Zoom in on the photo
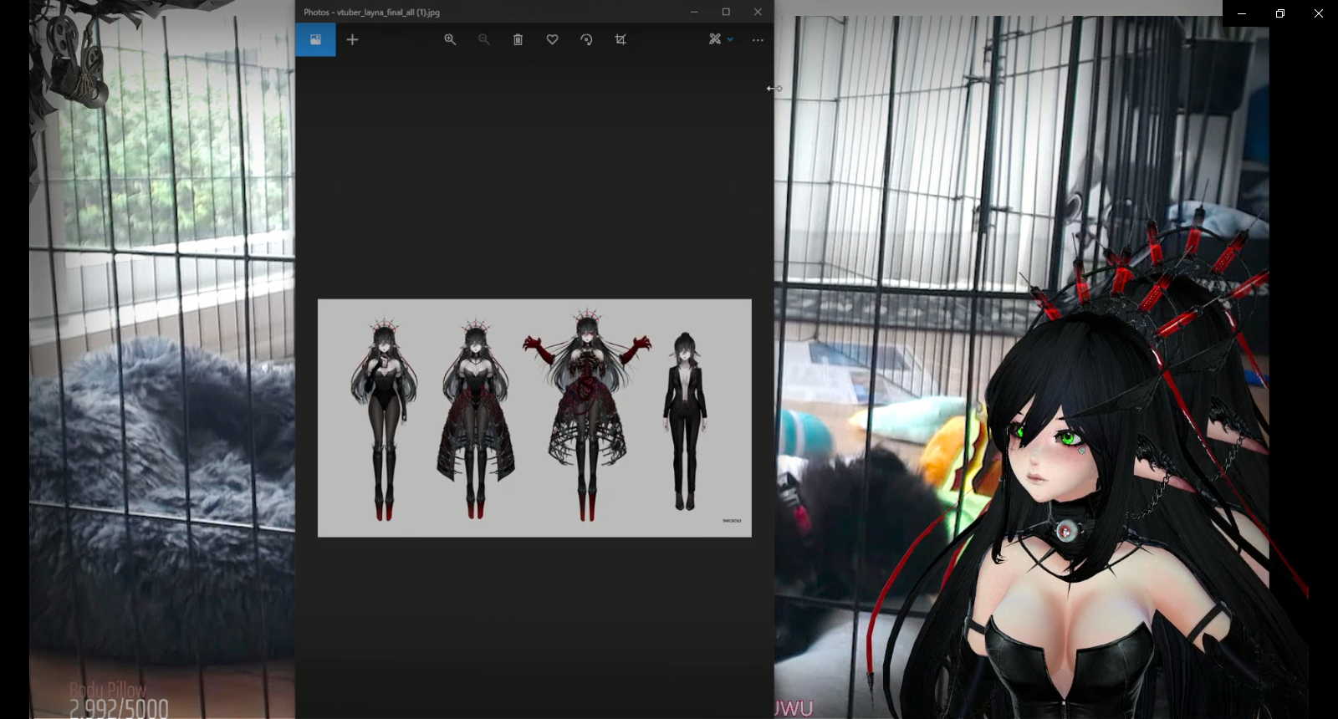 click(450, 39)
